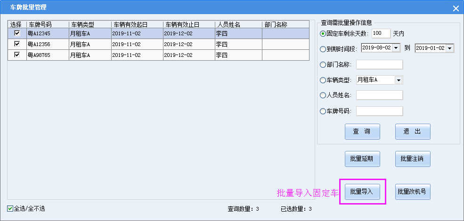Click 月租车A in the 粤A98765 row
Image resolution: width=464 pixels, height=221 pixels.
(x=90, y=55)
